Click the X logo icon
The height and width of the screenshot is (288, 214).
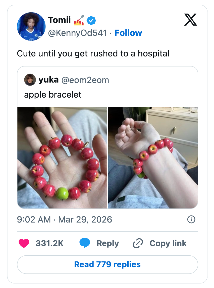(x=191, y=20)
